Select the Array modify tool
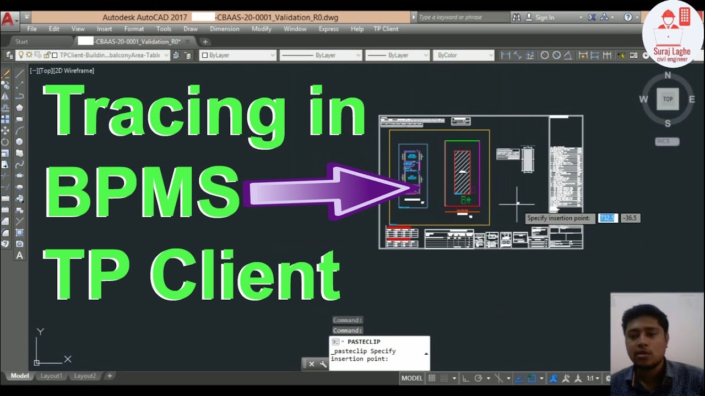This screenshot has height=396, width=705. pos(6,119)
